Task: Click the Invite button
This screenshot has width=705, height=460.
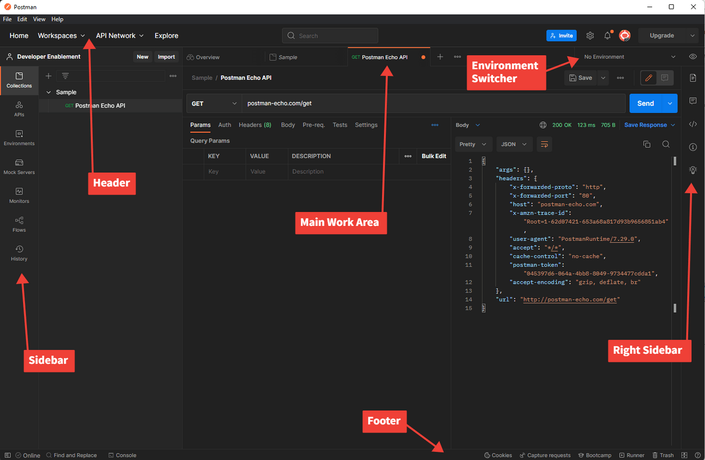Action: [561, 35]
